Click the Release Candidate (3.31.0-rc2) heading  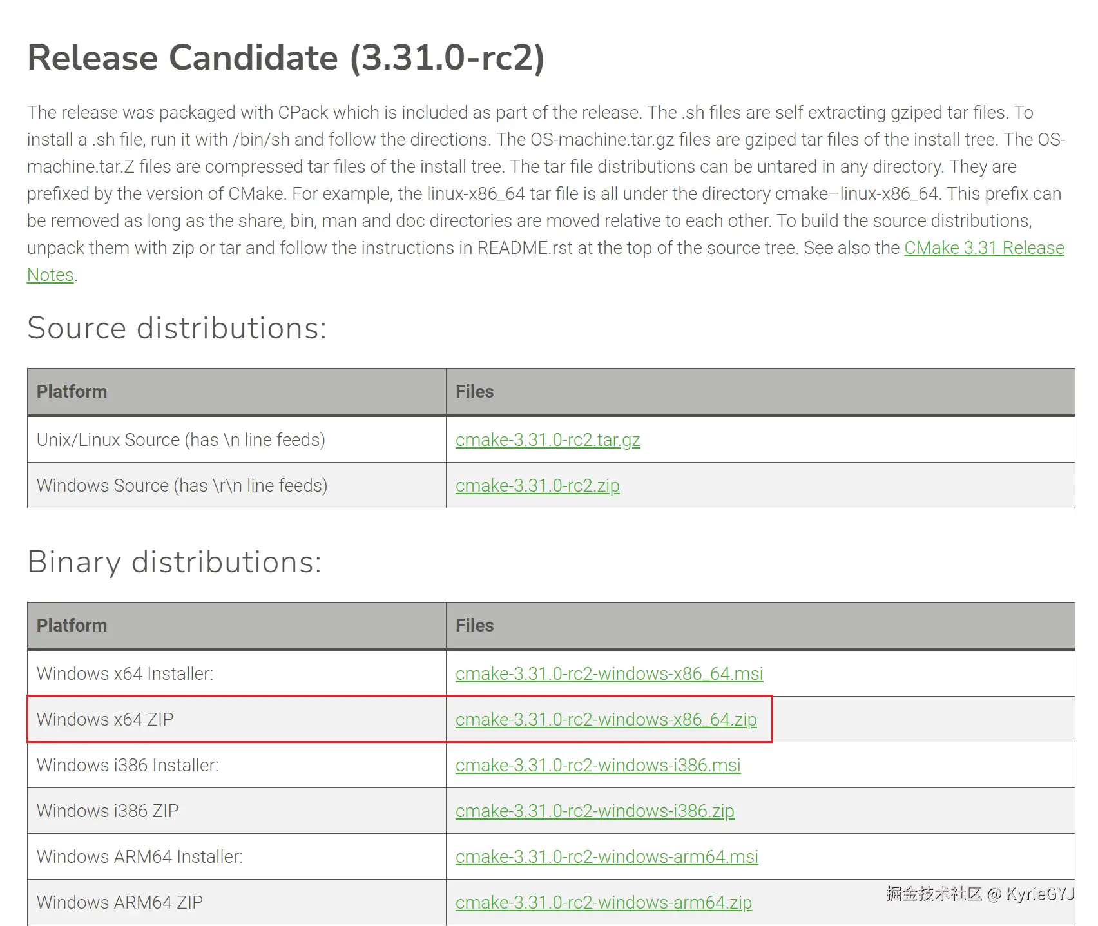286,57
